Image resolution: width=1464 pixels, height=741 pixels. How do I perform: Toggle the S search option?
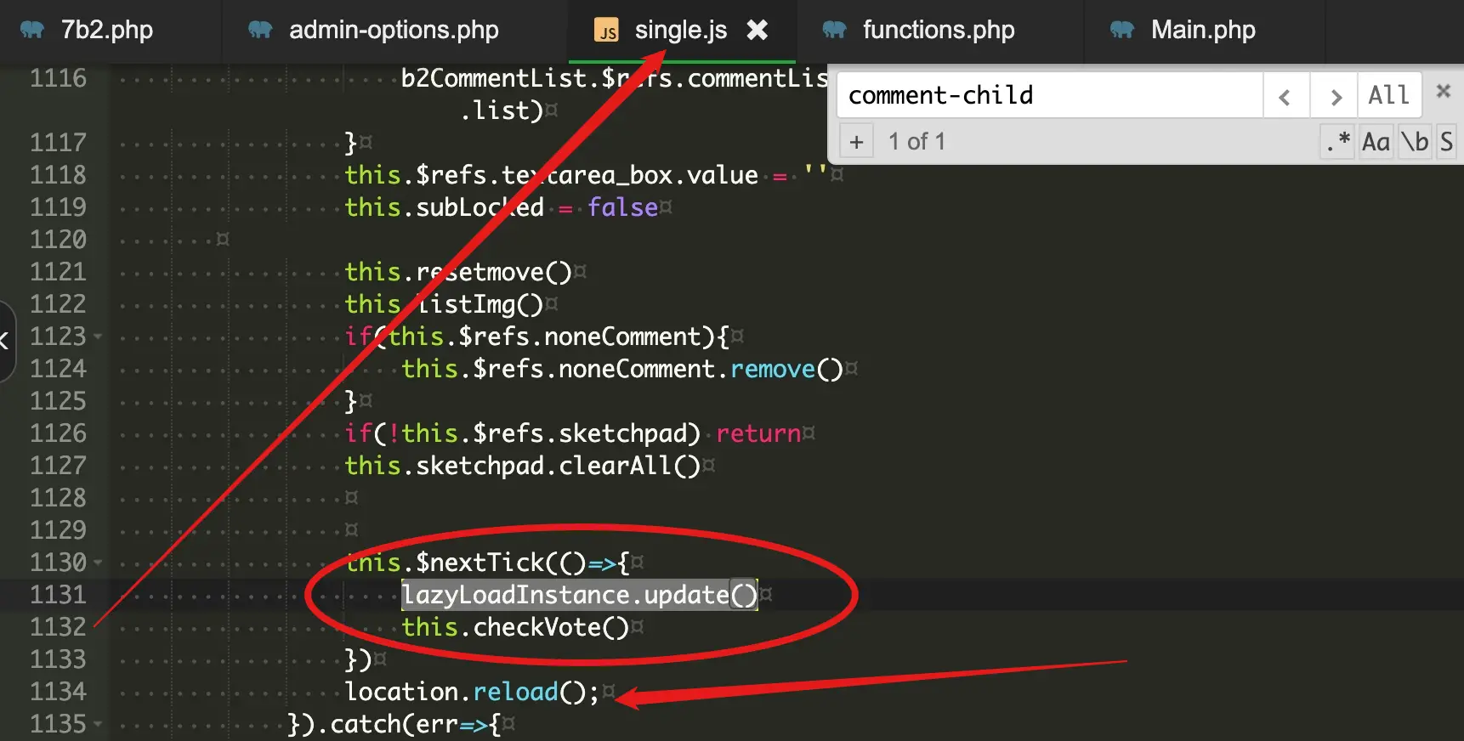pyautogui.click(x=1446, y=141)
